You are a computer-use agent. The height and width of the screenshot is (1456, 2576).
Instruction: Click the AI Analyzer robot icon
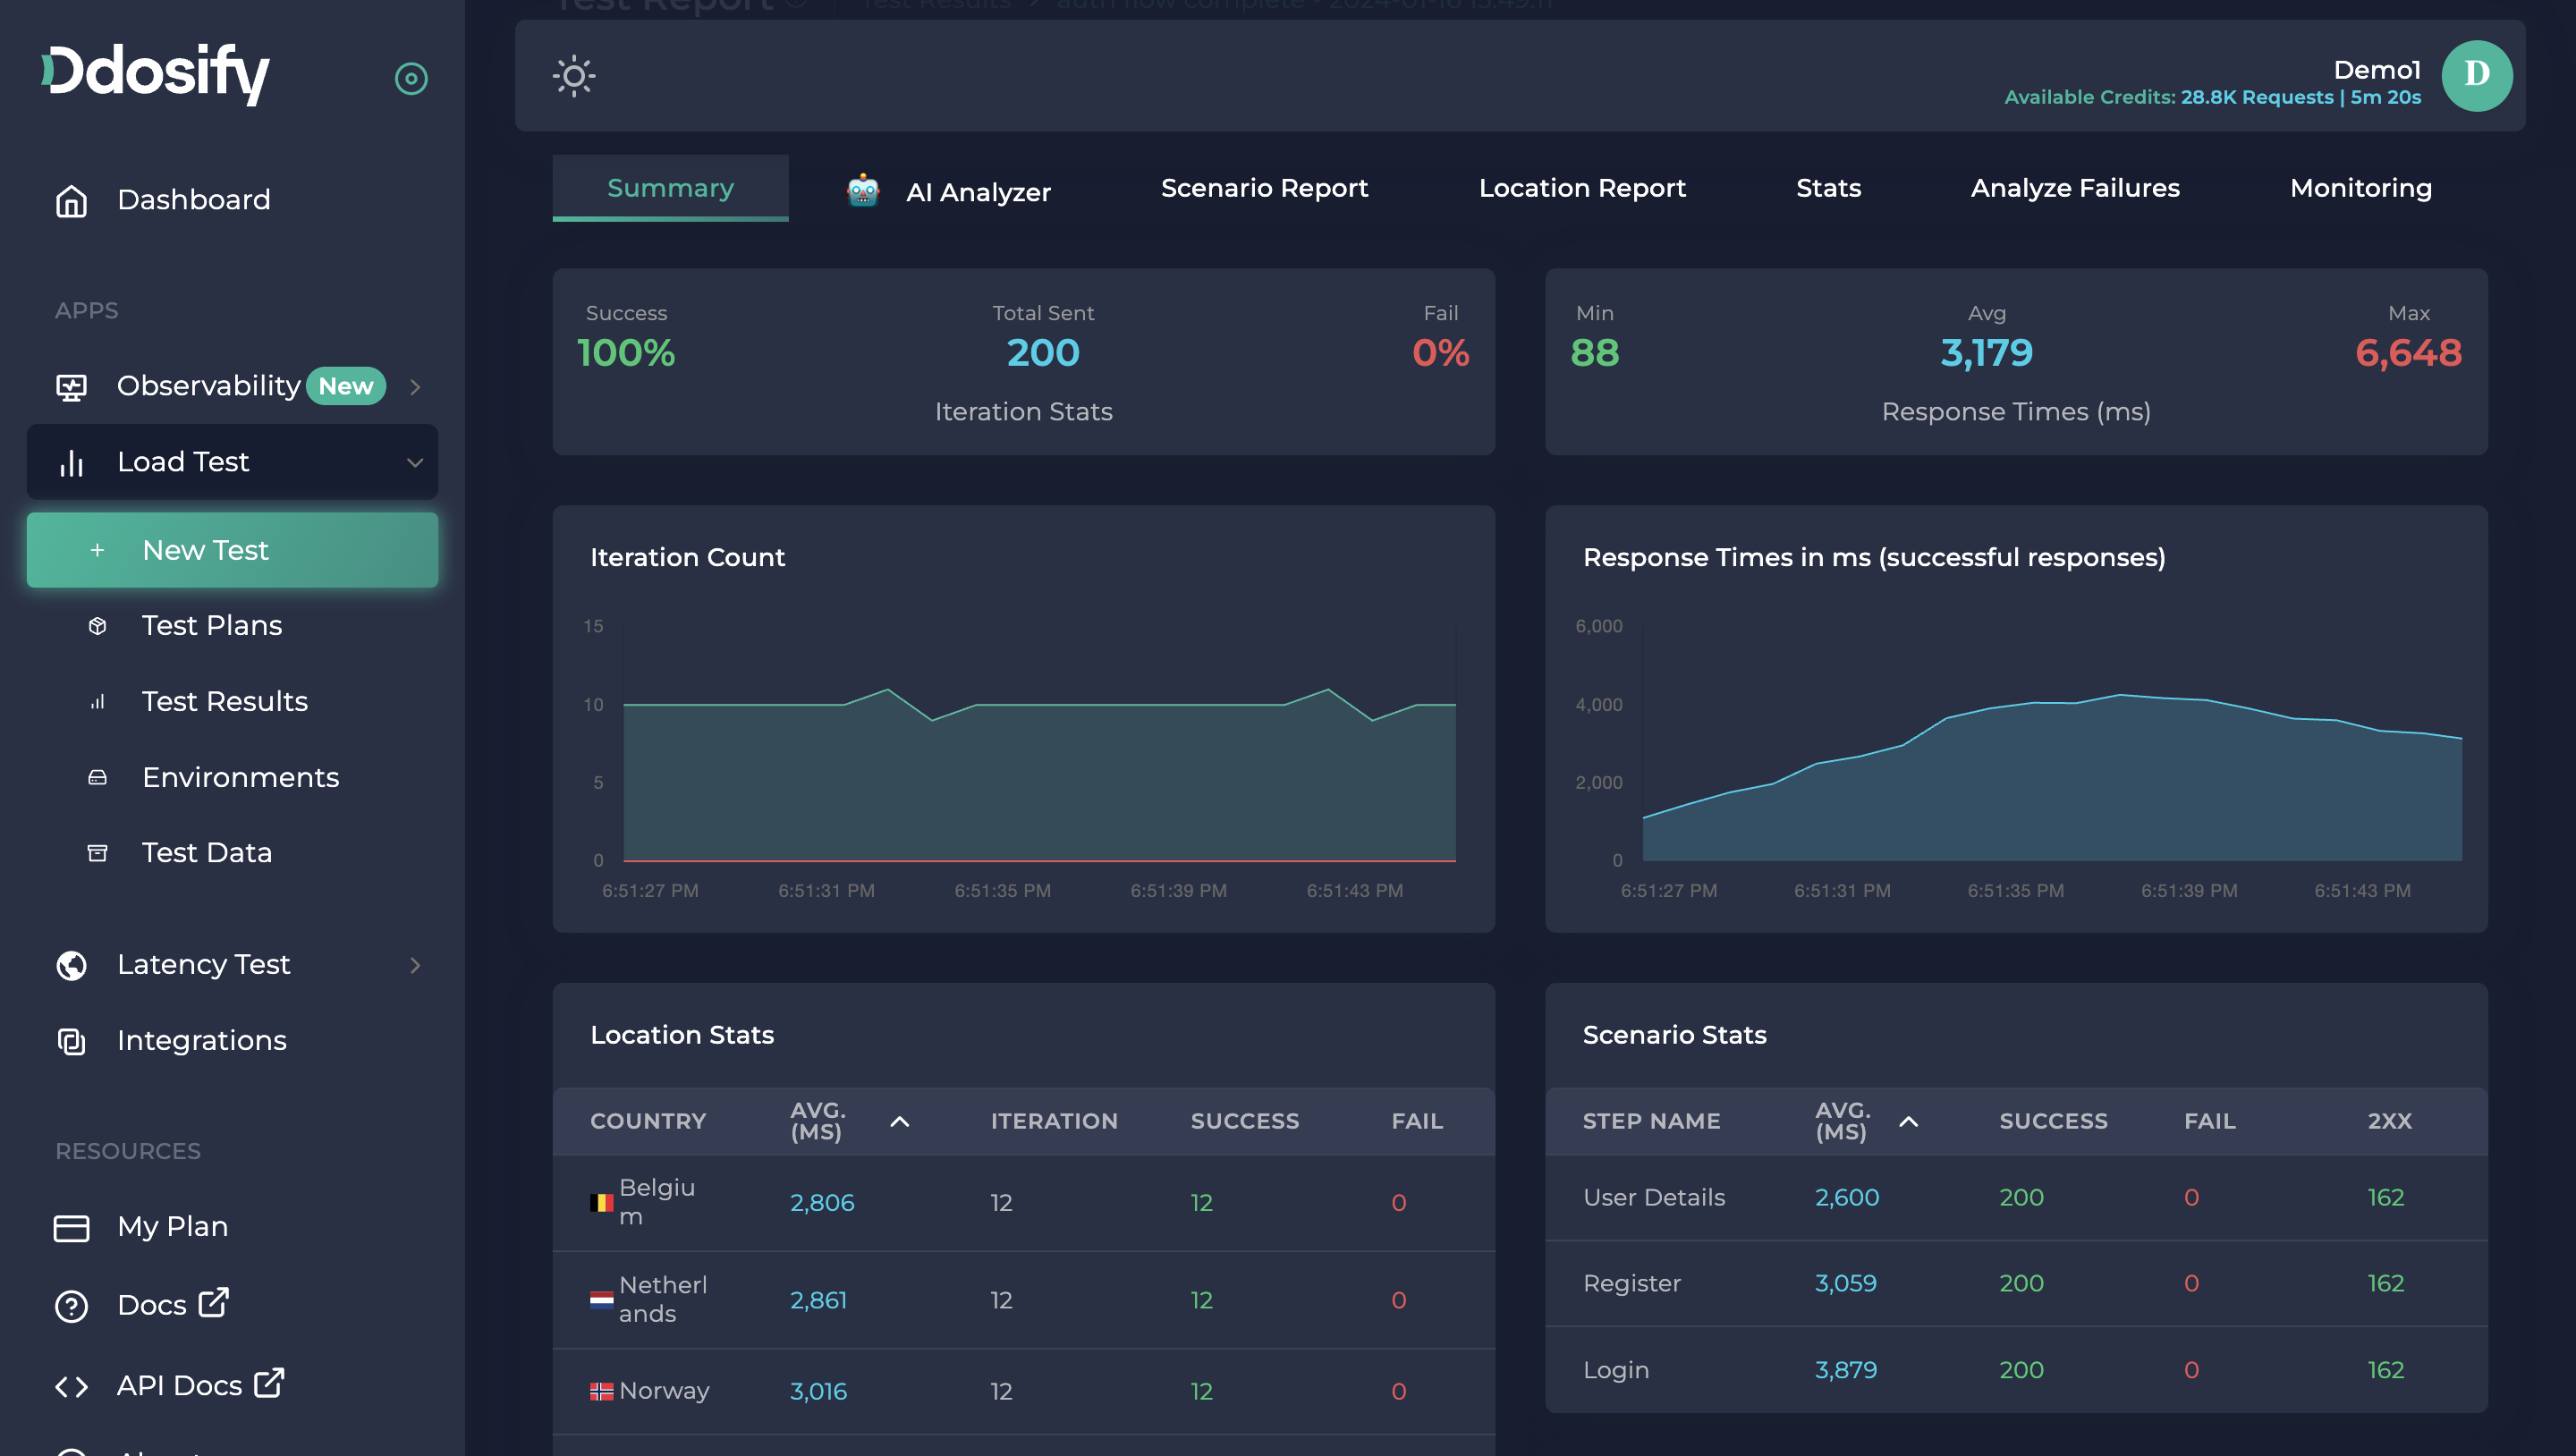pos(863,190)
